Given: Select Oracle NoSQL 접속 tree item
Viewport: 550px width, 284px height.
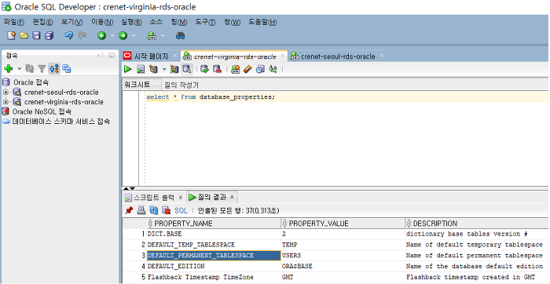Looking at the screenshot, I should click(42, 111).
